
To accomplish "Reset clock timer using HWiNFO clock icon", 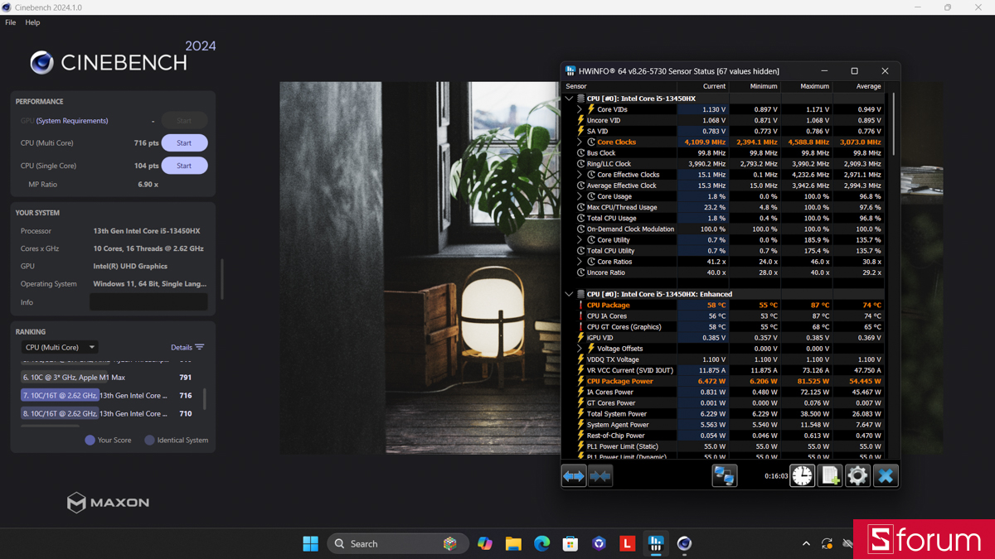I will (802, 475).
